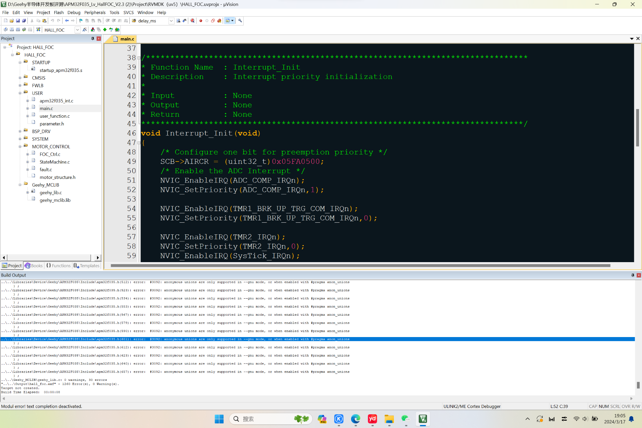Screen dimensions: 642x428
Task: Open the SVCS menu
Action: (128, 12)
